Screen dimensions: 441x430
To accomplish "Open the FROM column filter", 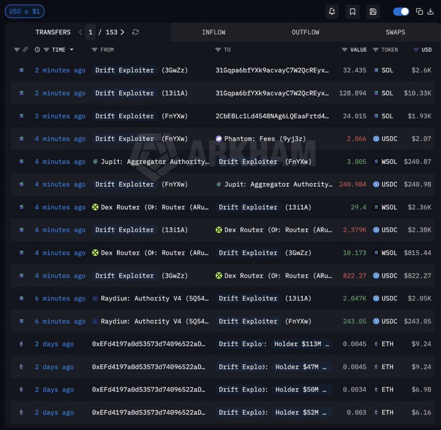I will [x=94, y=50].
